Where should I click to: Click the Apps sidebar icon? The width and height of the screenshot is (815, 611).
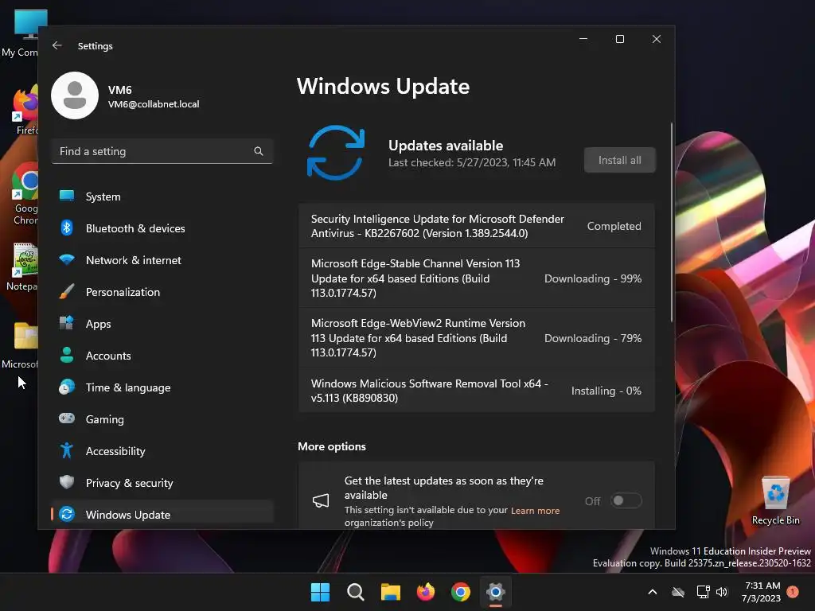[x=67, y=323]
